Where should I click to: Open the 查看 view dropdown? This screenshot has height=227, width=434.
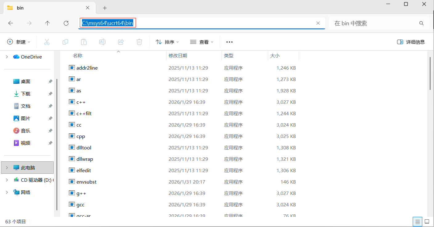(x=202, y=42)
